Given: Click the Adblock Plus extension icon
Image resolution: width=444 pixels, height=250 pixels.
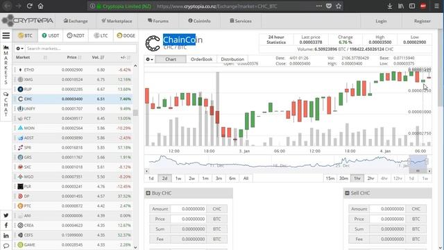Looking at the screenshot, I should click(x=423, y=6).
